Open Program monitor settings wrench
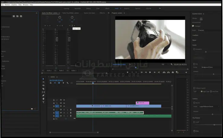The width and height of the screenshot is (223, 138). tap(171, 64)
